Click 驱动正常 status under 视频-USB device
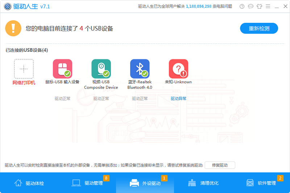This screenshot has width=290, height=193. point(101,98)
